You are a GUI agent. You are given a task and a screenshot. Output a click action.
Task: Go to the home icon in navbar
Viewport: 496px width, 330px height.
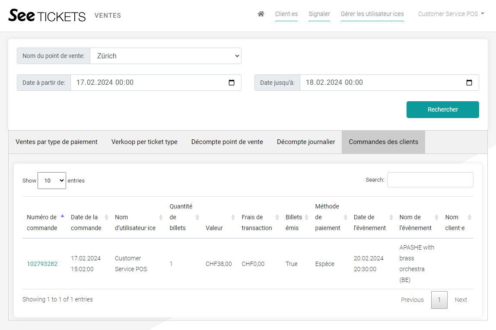click(x=261, y=14)
